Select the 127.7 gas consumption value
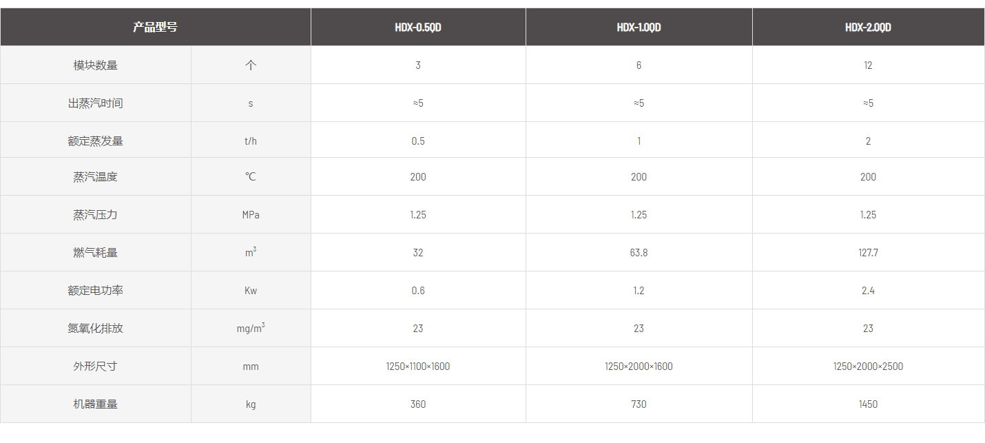 click(868, 253)
